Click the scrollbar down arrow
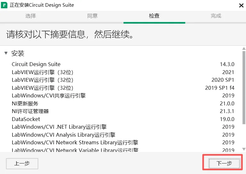 pos(244,149)
